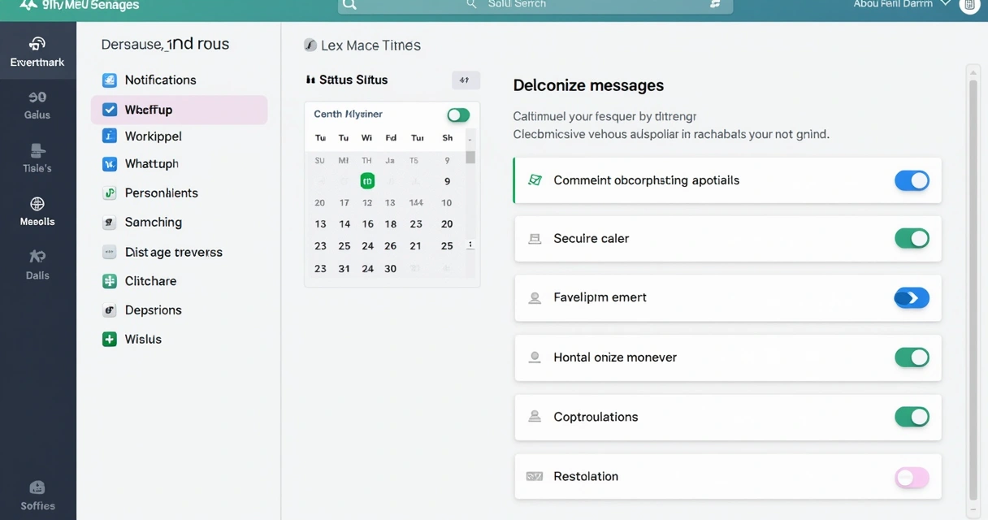Viewport: 988px width, 520px height.
Task: Click the app logo in the top bar
Action: (28, 6)
